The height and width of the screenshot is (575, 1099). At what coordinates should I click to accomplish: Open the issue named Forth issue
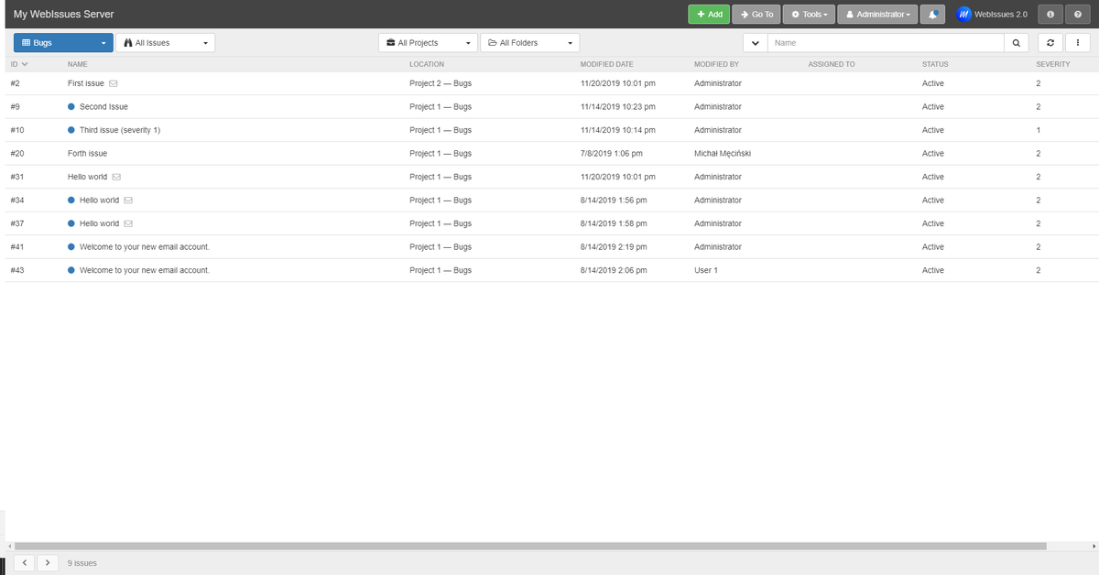tap(88, 153)
